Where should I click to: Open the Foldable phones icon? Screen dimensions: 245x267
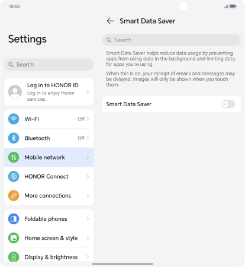[x=14, y=219]
